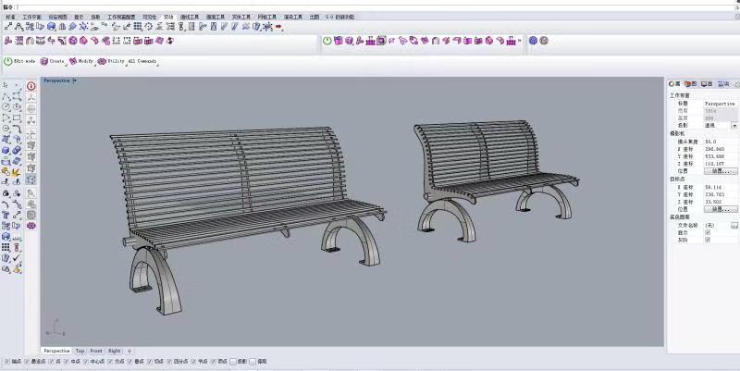This screenshot has width=740, height=371.
Task: Pick the Select pointer tool in left sidebar
Action: 6,85
